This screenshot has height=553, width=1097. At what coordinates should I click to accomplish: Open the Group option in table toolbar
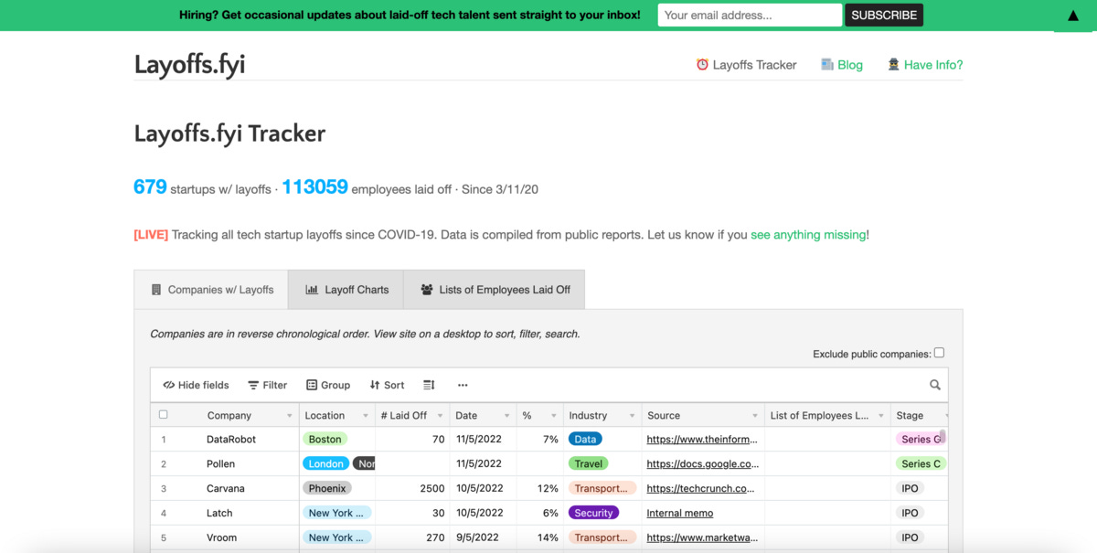[x=328, y=385]
